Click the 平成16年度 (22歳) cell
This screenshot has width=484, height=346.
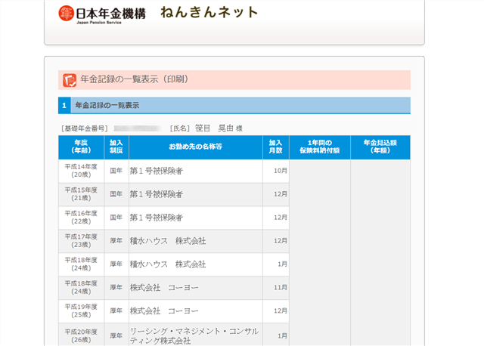pos(81,218)
